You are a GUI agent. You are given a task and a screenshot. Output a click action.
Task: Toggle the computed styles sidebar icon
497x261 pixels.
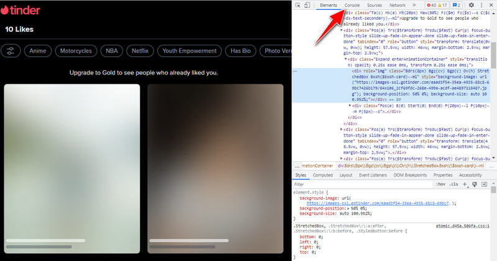[x=483, y=184]
